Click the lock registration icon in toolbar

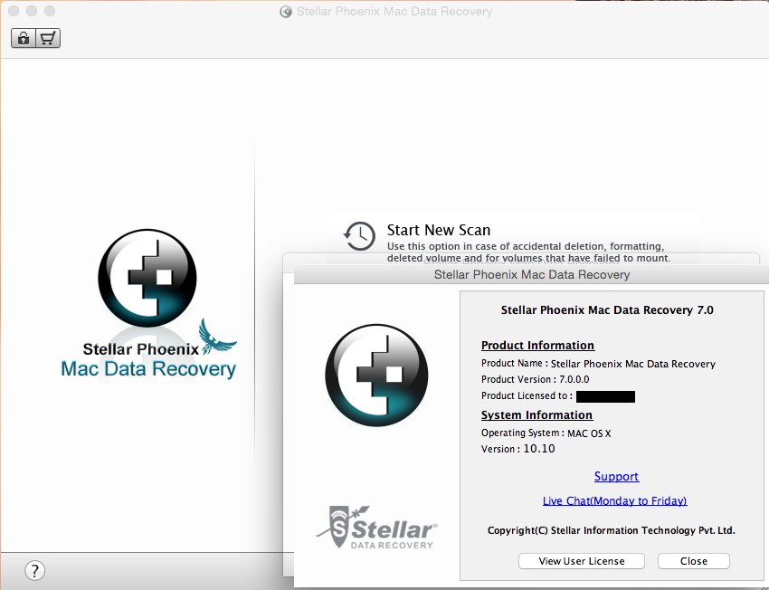coord(23,38)
